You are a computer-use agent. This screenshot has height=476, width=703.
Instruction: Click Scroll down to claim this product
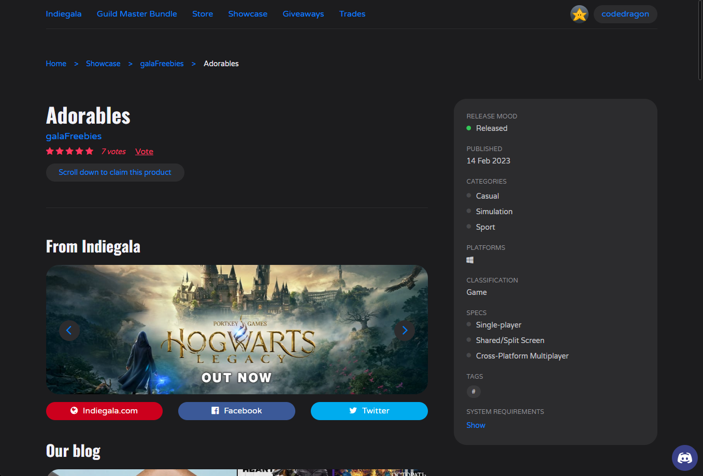click(x=115, y=172)
